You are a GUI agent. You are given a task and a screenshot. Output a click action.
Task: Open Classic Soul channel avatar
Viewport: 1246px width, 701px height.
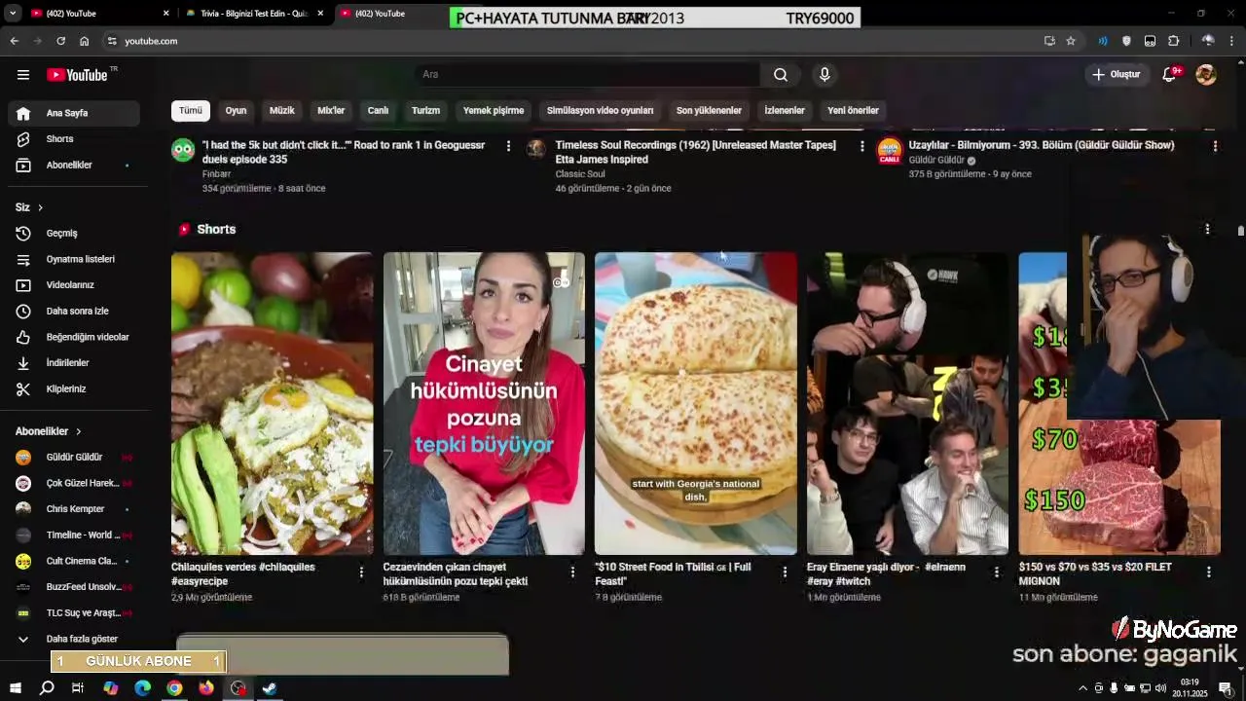pyautogui.click(x=536, y=150)
